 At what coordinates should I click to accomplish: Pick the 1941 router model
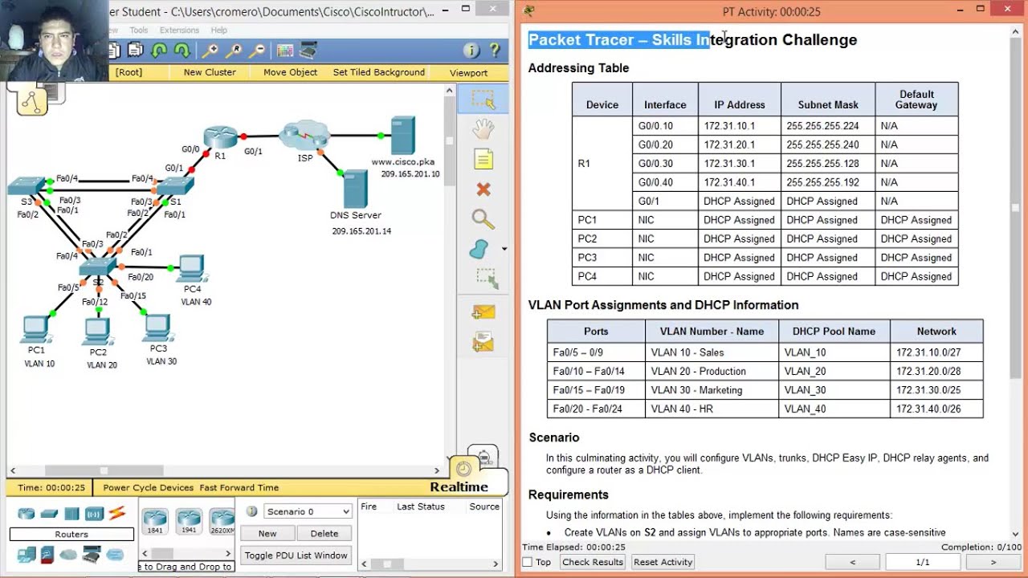pos(189,522)
